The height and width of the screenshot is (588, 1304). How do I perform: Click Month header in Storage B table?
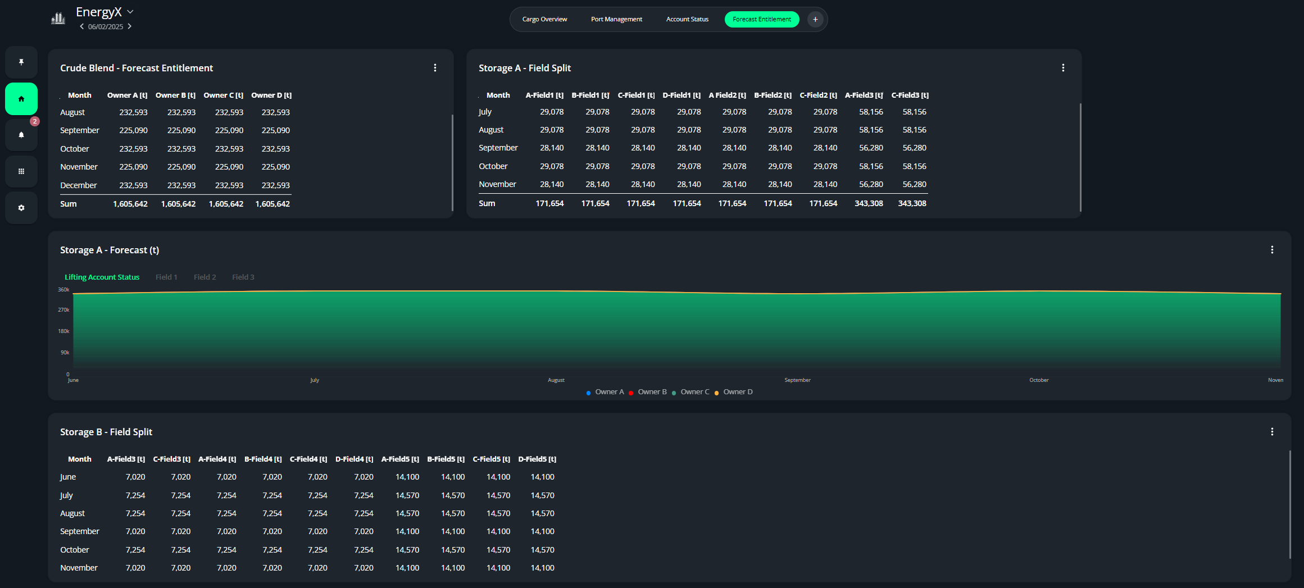[x=79, y=459]
